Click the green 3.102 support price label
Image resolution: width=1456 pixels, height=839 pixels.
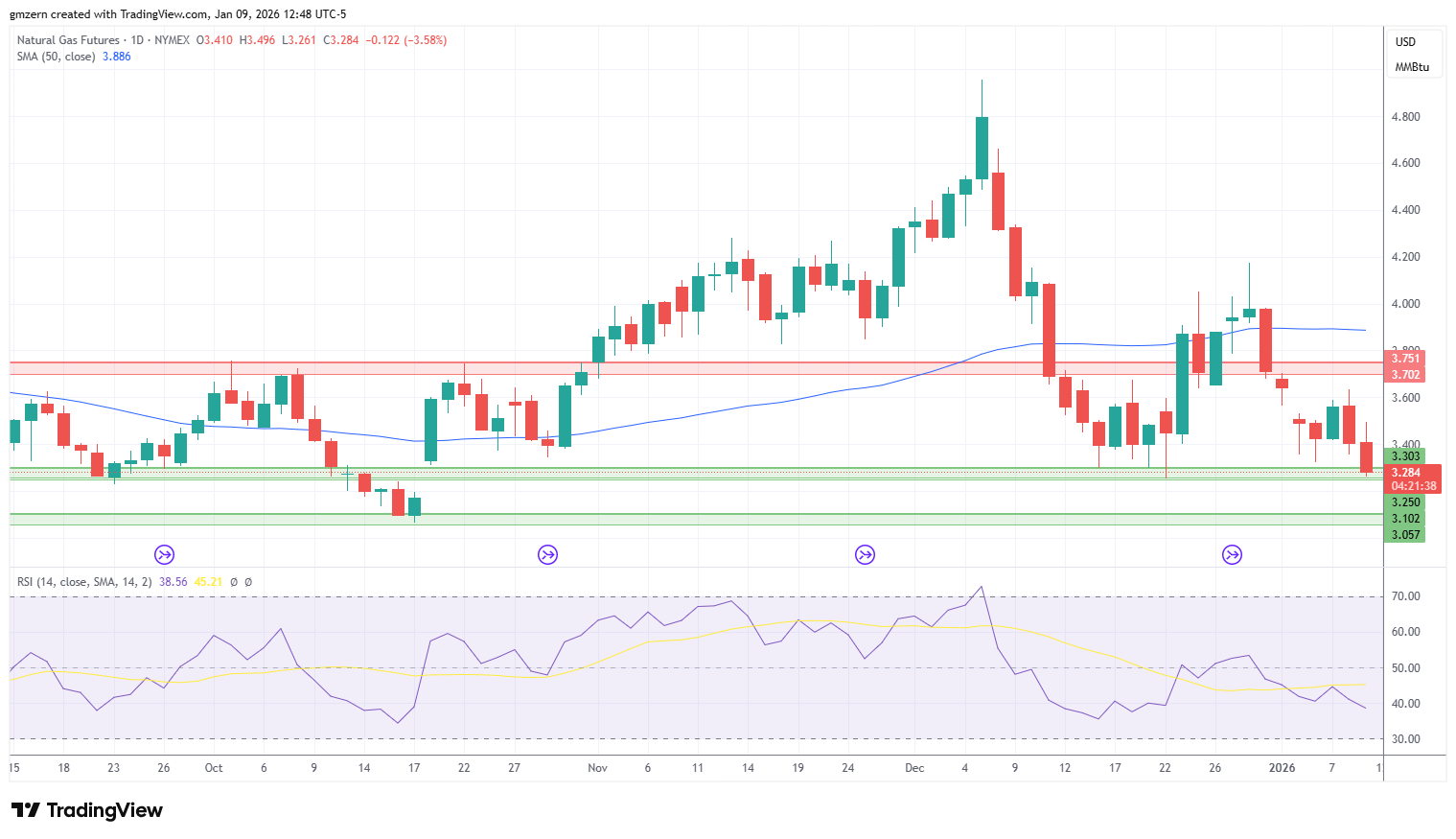[1404, 519]
